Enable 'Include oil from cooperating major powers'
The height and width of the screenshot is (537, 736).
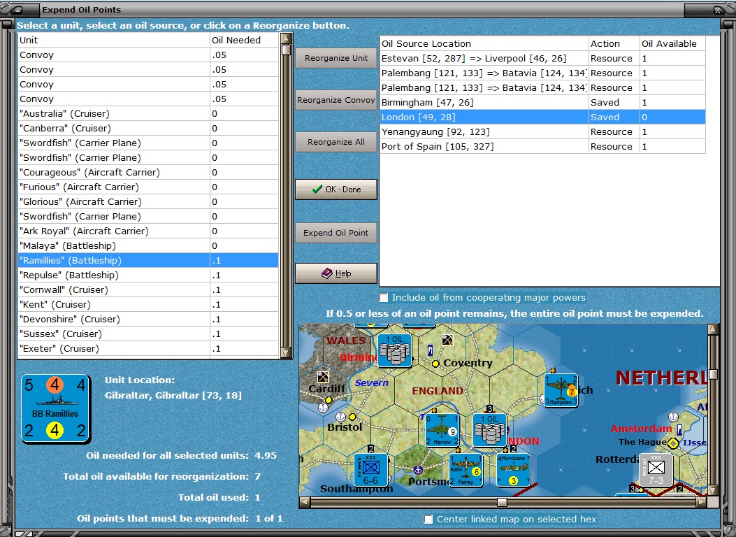(x=384, y=298)
